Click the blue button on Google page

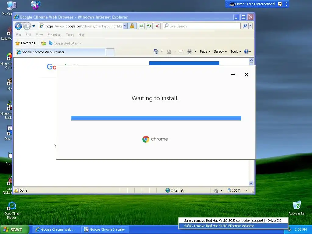184,63
